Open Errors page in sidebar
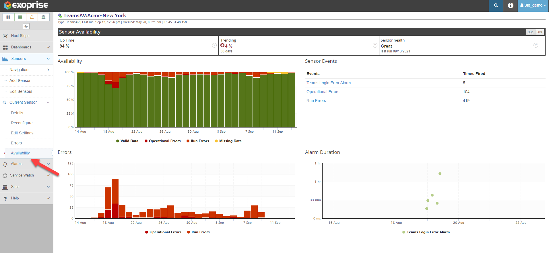The height and width of the screenshot is (253, 549). [16, 143]
